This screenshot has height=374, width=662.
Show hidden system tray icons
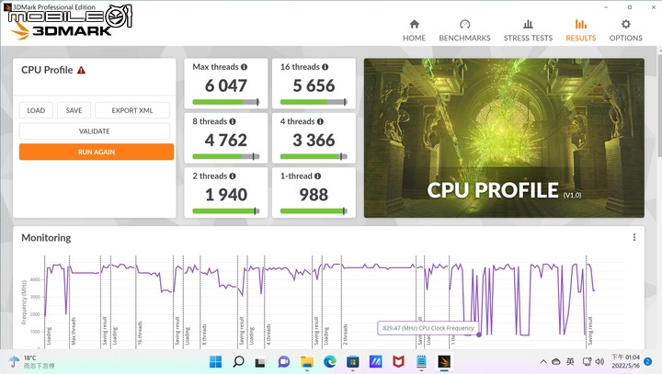tap(543, 362)
